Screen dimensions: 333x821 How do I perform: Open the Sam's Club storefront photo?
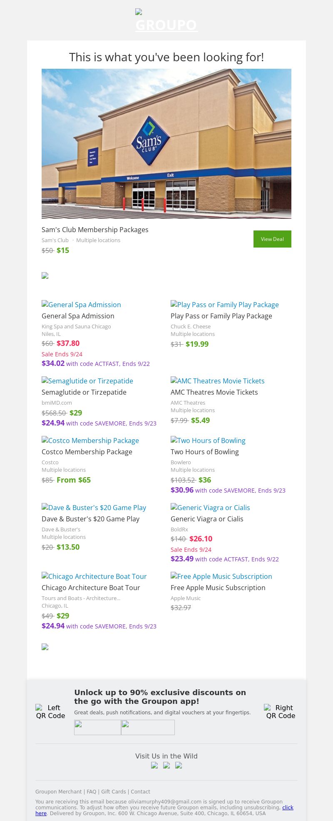(166, 143)
